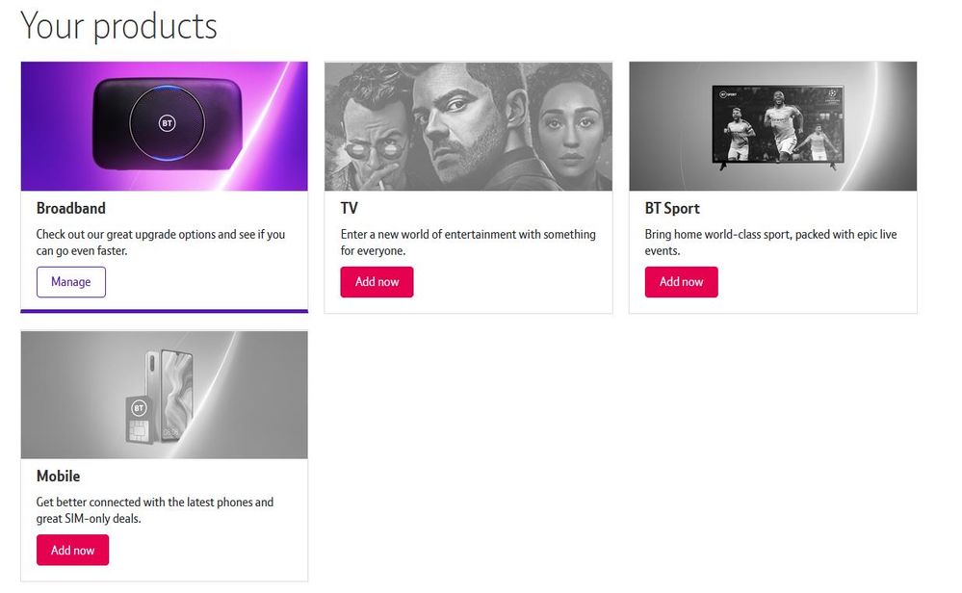The width and height of the screenshot is (962, 593).
Task: Click the BT logo on the broadband hub
Action: pos(167,124)
